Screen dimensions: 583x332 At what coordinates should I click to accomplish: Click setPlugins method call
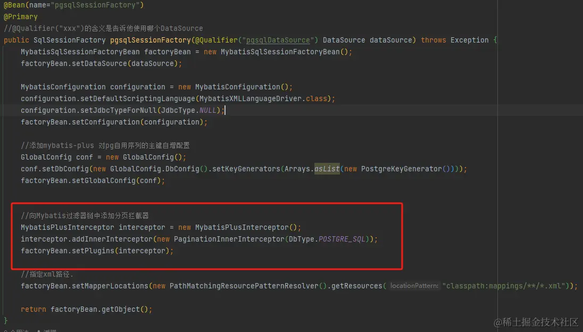[x=93, y=251]
